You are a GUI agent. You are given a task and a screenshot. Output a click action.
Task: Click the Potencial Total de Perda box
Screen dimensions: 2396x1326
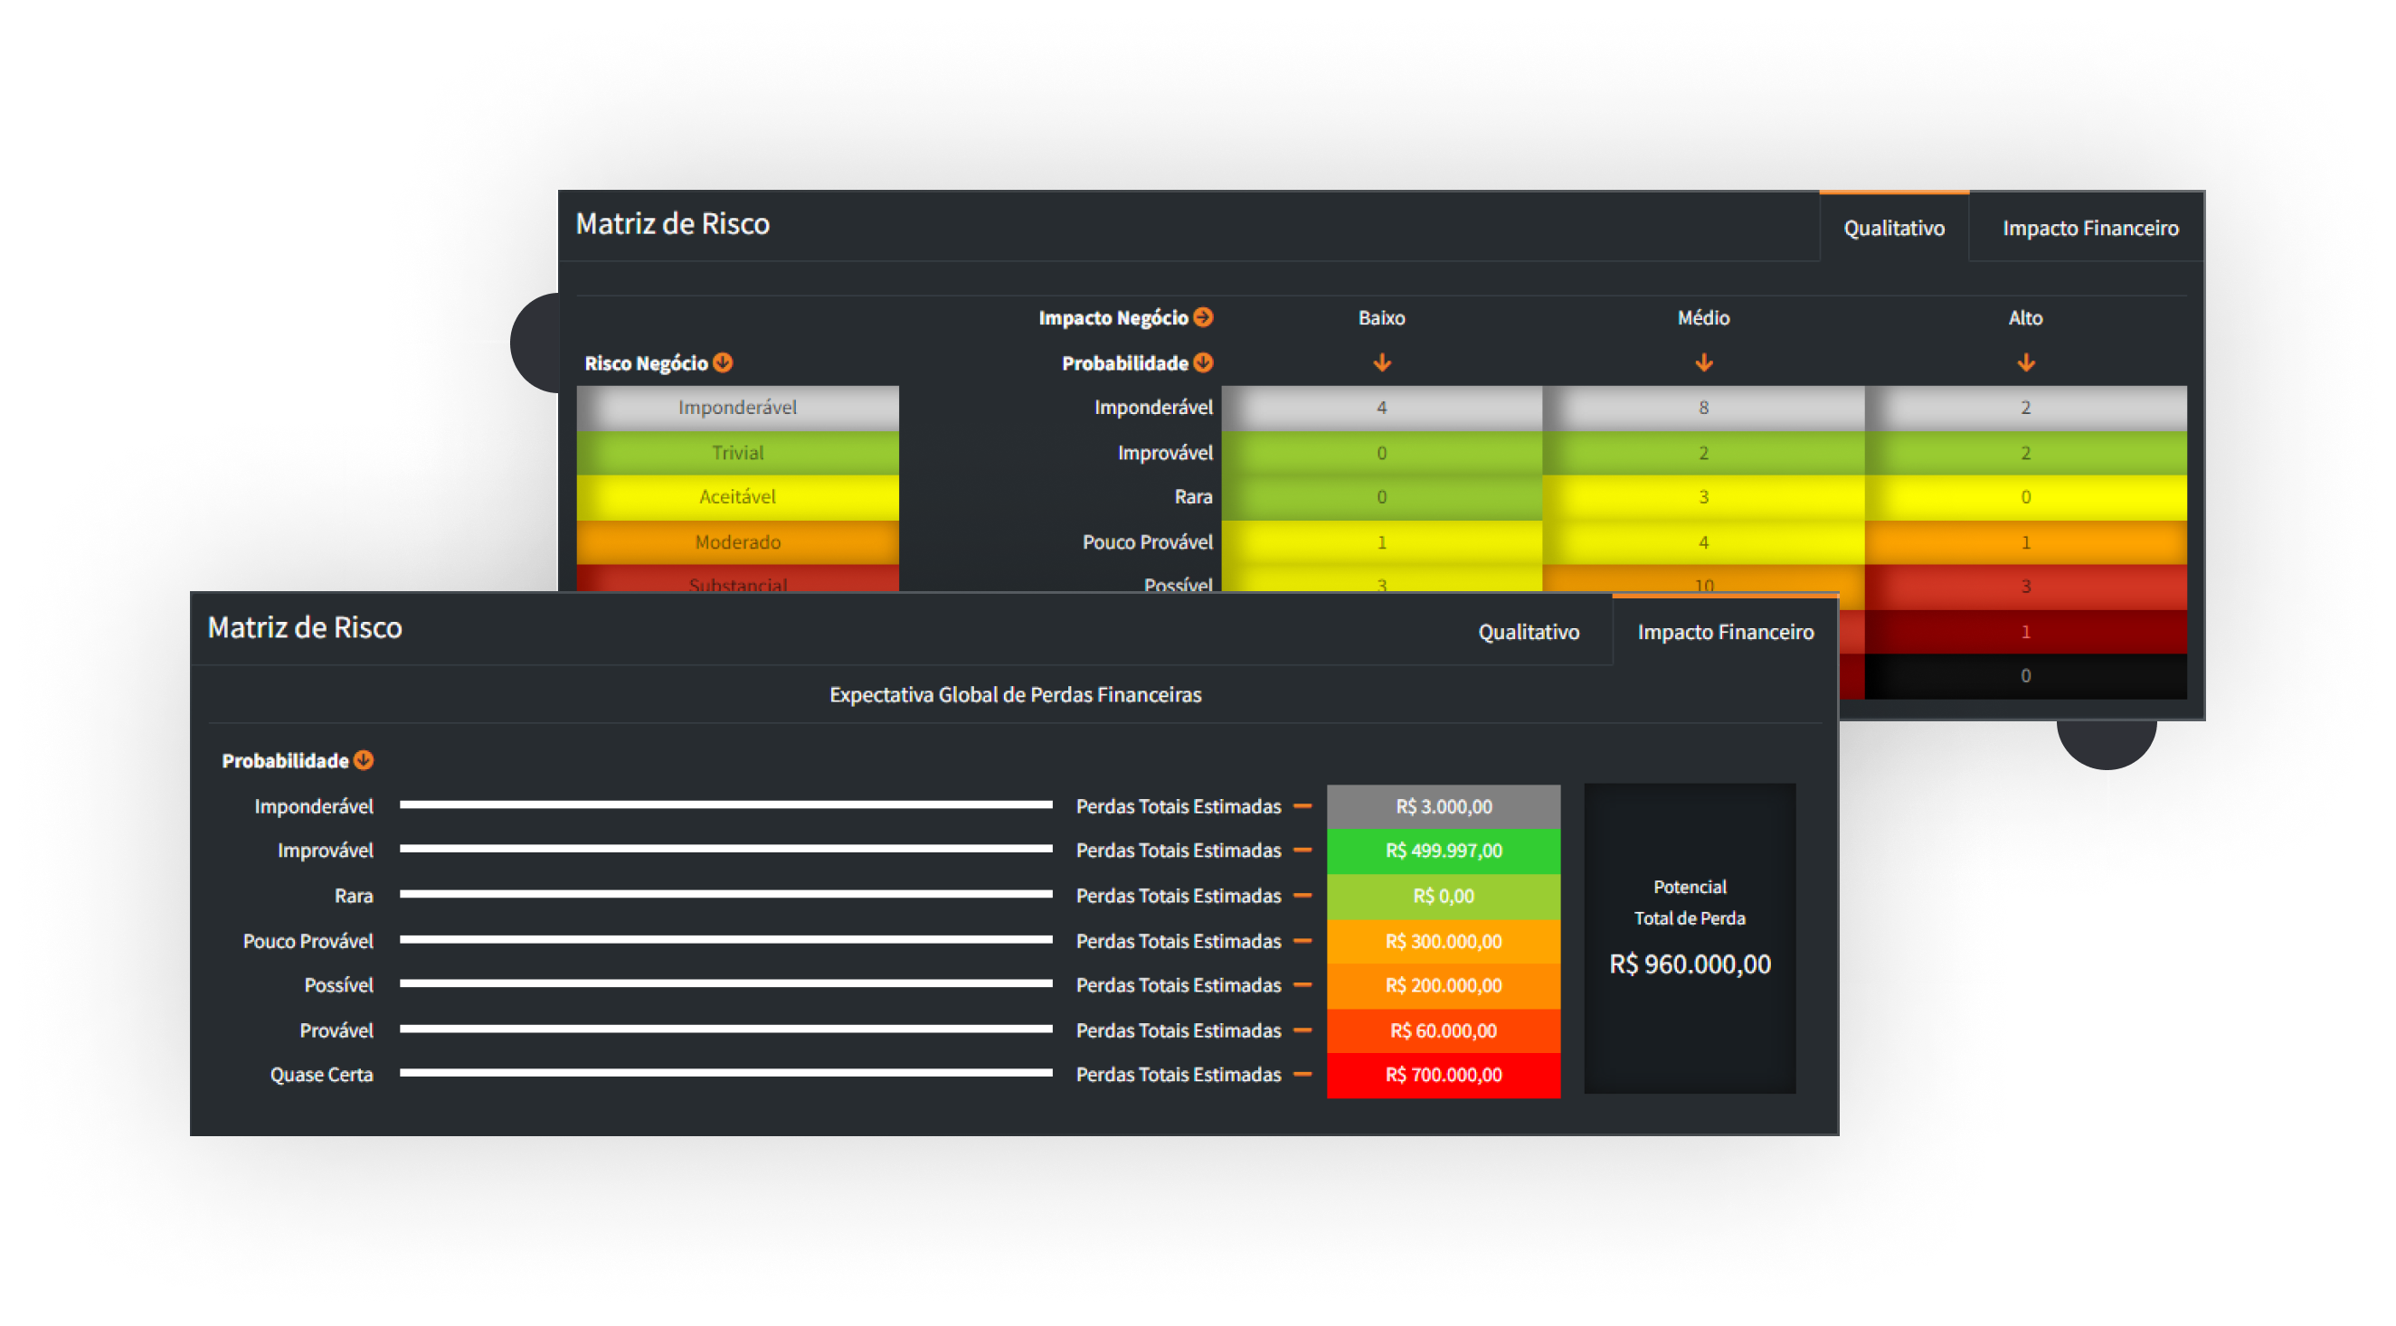pyautogui.click(x=1690, y=936)
